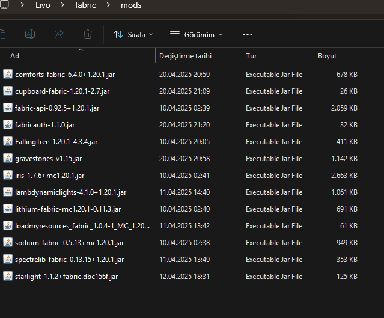Select lambdynamiclights-4.1.0+1.20.1.jar

point(70,192)
